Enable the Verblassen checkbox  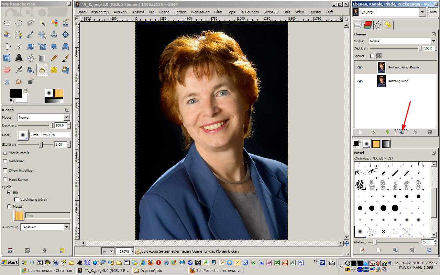point(5,161)
